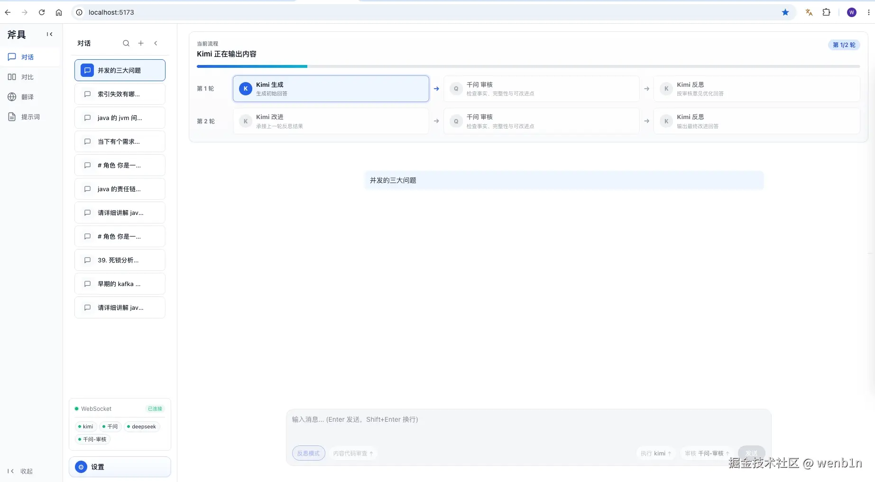875x482 pixels.
Task: Select conversation 39. 死锁分析...
Action: (x=120, y=260)
